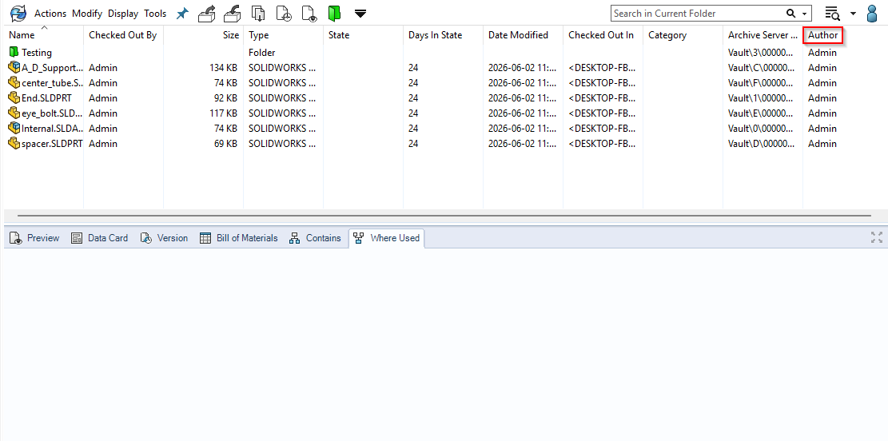Sort by Archive Server column header
Screen dimensions: 888x441
[x=763, y=35]
